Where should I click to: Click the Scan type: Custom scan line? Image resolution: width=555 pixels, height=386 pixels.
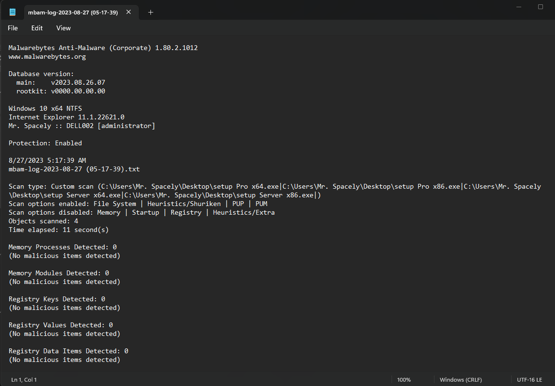pos(275,186)
